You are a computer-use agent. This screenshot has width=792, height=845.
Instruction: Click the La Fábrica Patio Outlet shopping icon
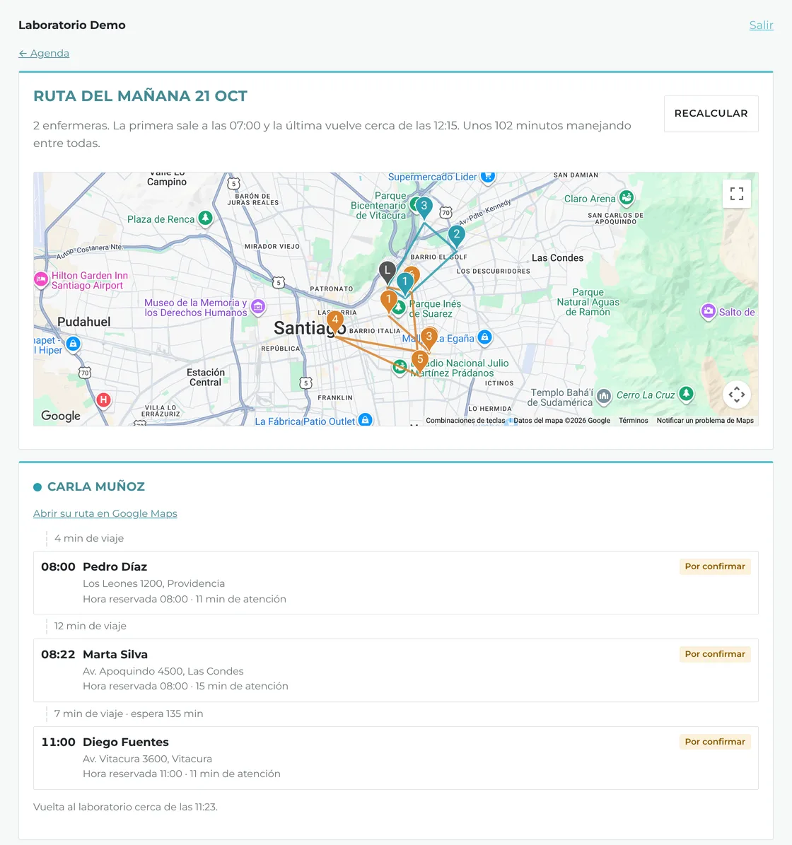366,419
